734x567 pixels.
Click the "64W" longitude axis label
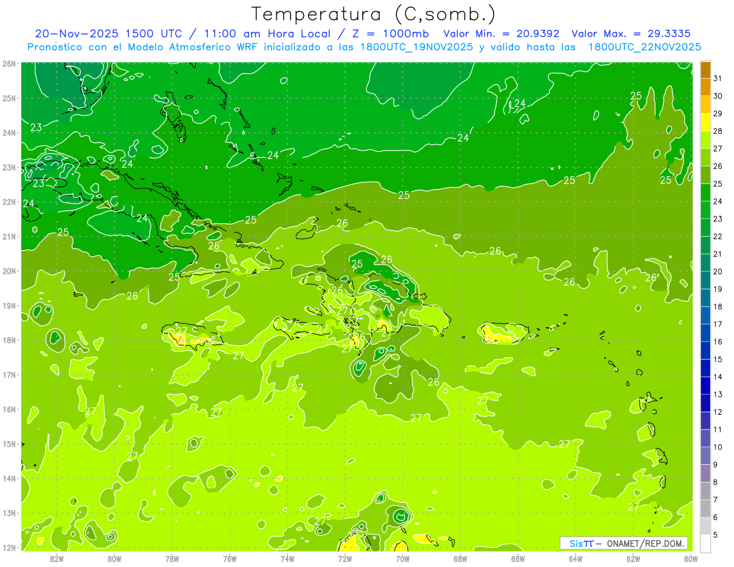pyautogui.click(x=576, y=558)
